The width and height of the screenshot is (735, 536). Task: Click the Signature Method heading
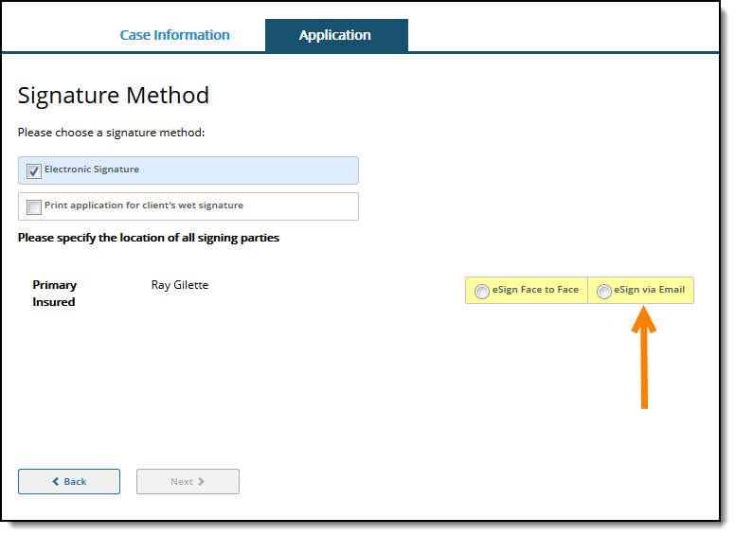(x=114, y=96)
